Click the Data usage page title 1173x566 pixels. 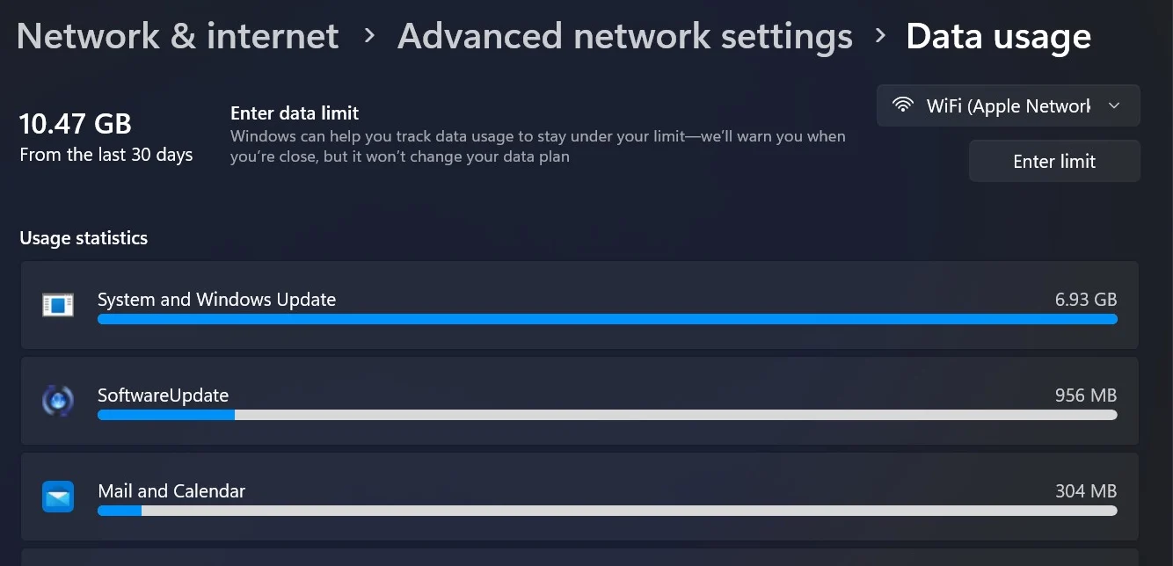click(999, 36)
